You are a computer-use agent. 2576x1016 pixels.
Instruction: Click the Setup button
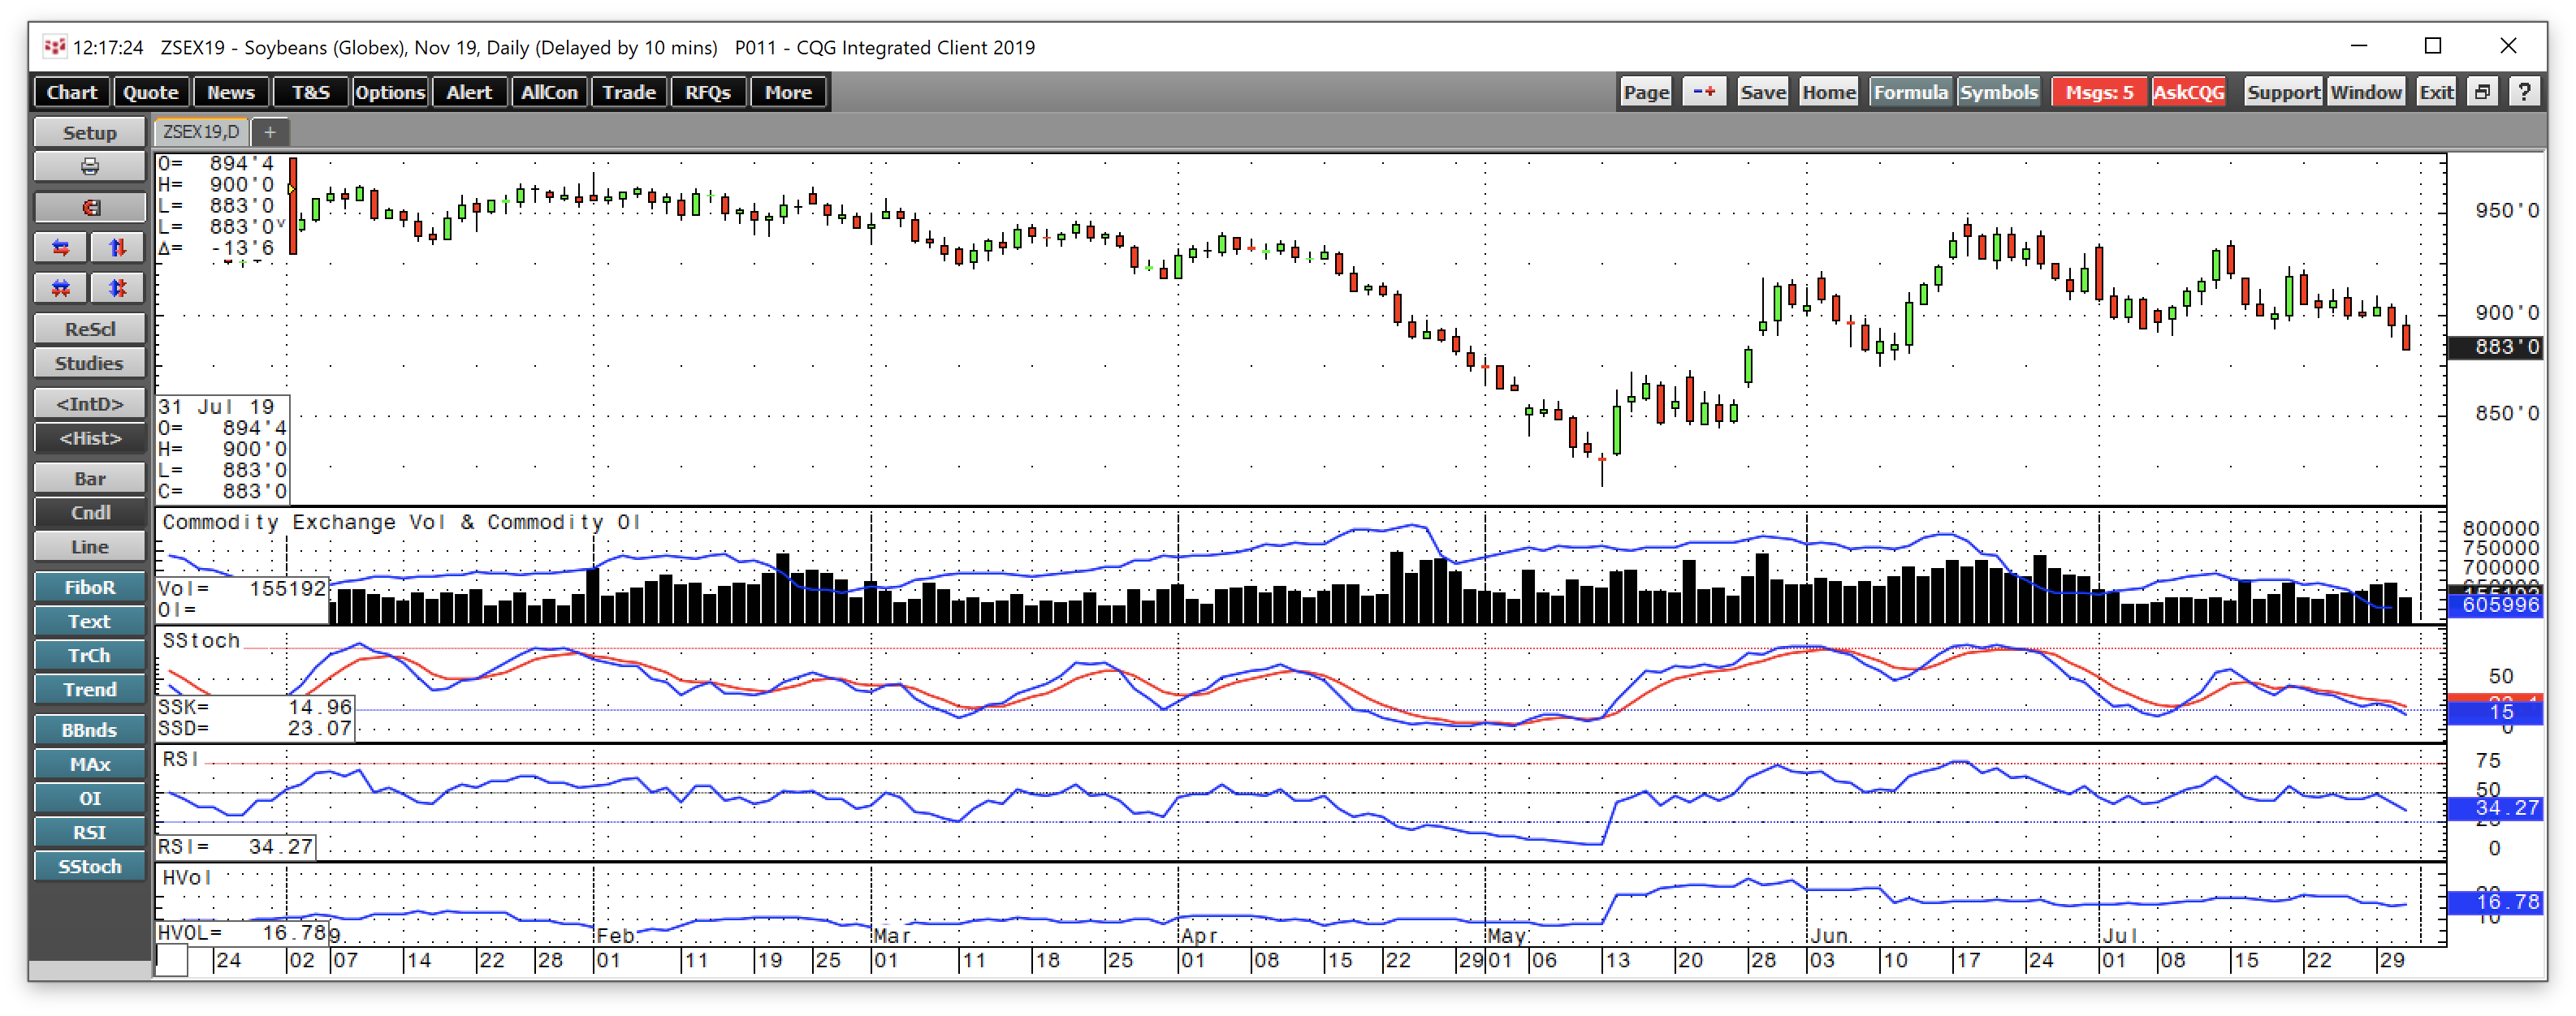(x=90, y=133)
